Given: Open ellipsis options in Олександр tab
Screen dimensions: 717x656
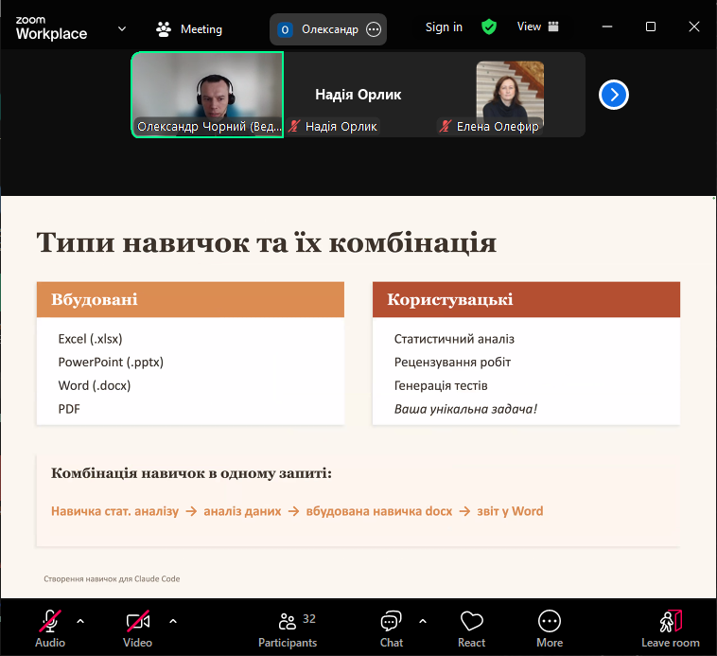Looking at the screenshot, I should pos(374,29).
